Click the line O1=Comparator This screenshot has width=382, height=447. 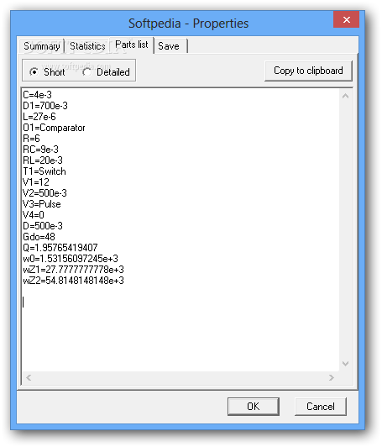coord(54,128)
